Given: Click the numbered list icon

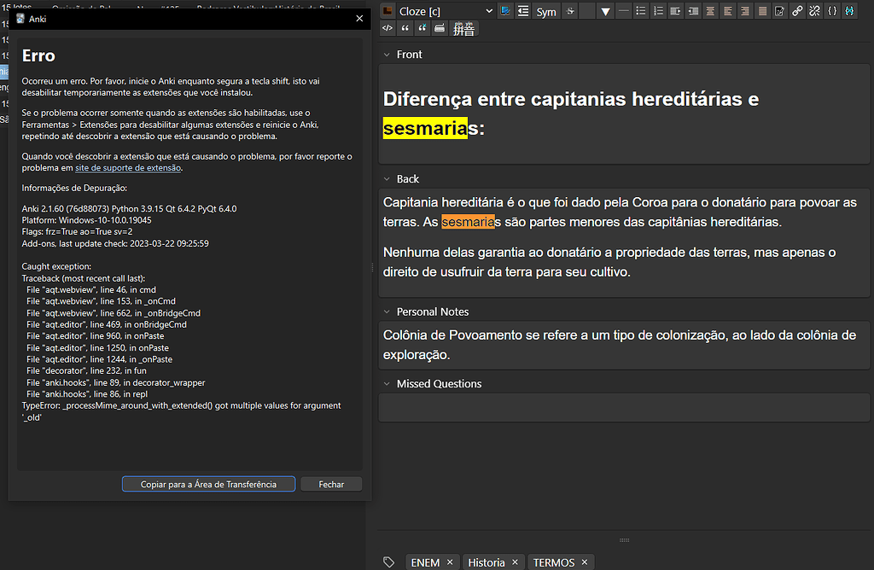Looking at the screenshot, I should 658,10.
